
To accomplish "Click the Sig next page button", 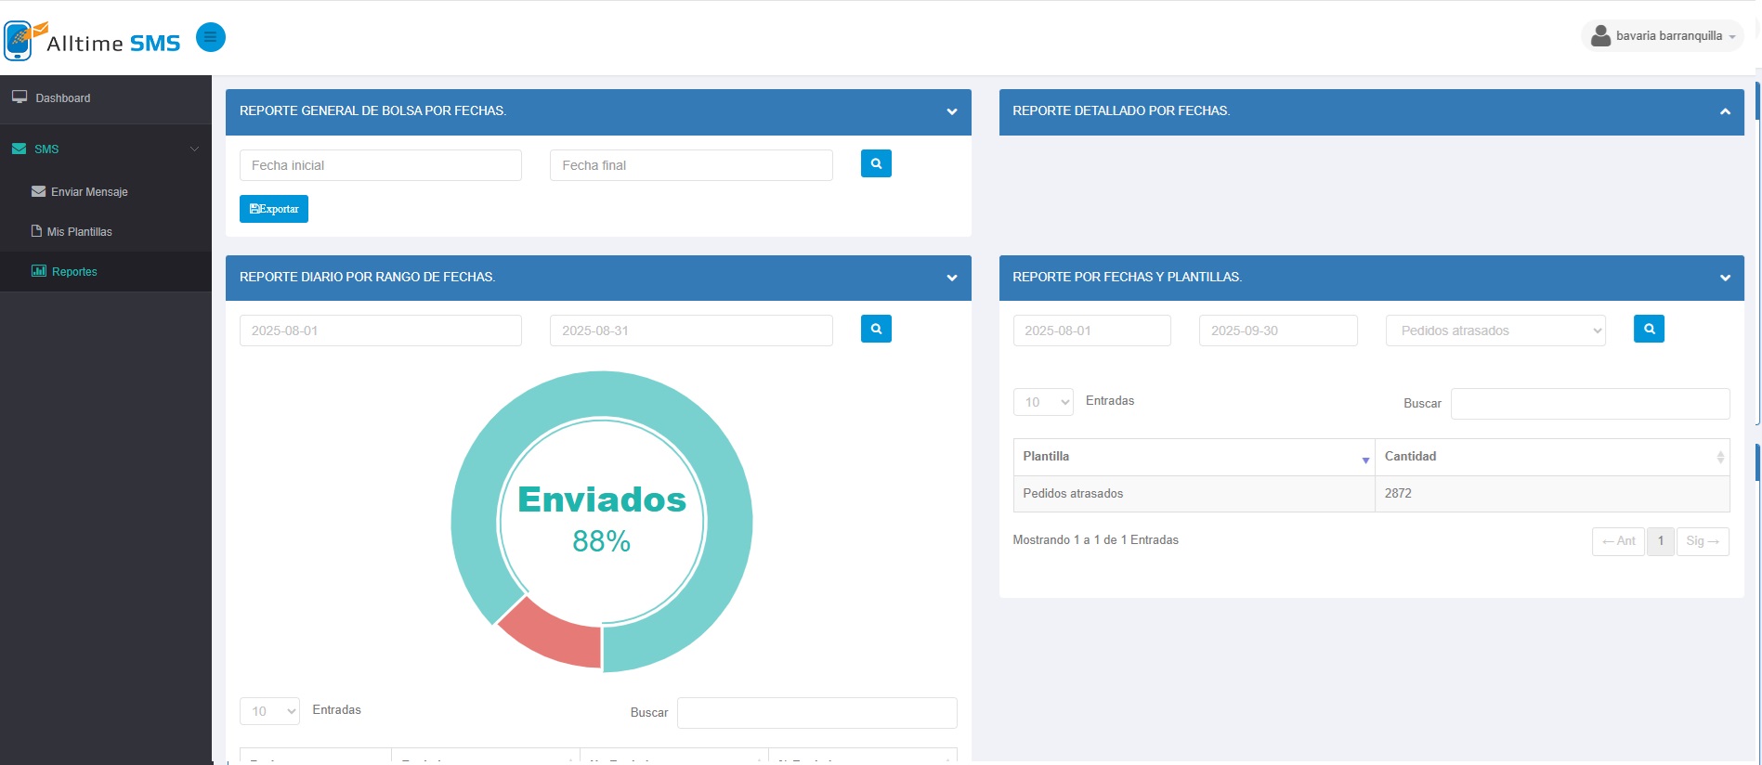I will point(1702,541).
